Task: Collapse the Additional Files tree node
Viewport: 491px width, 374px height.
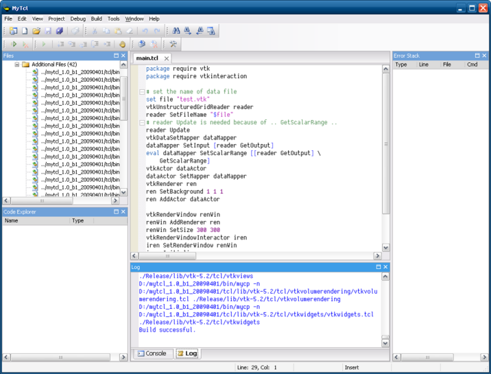Action: click(17, 65)
